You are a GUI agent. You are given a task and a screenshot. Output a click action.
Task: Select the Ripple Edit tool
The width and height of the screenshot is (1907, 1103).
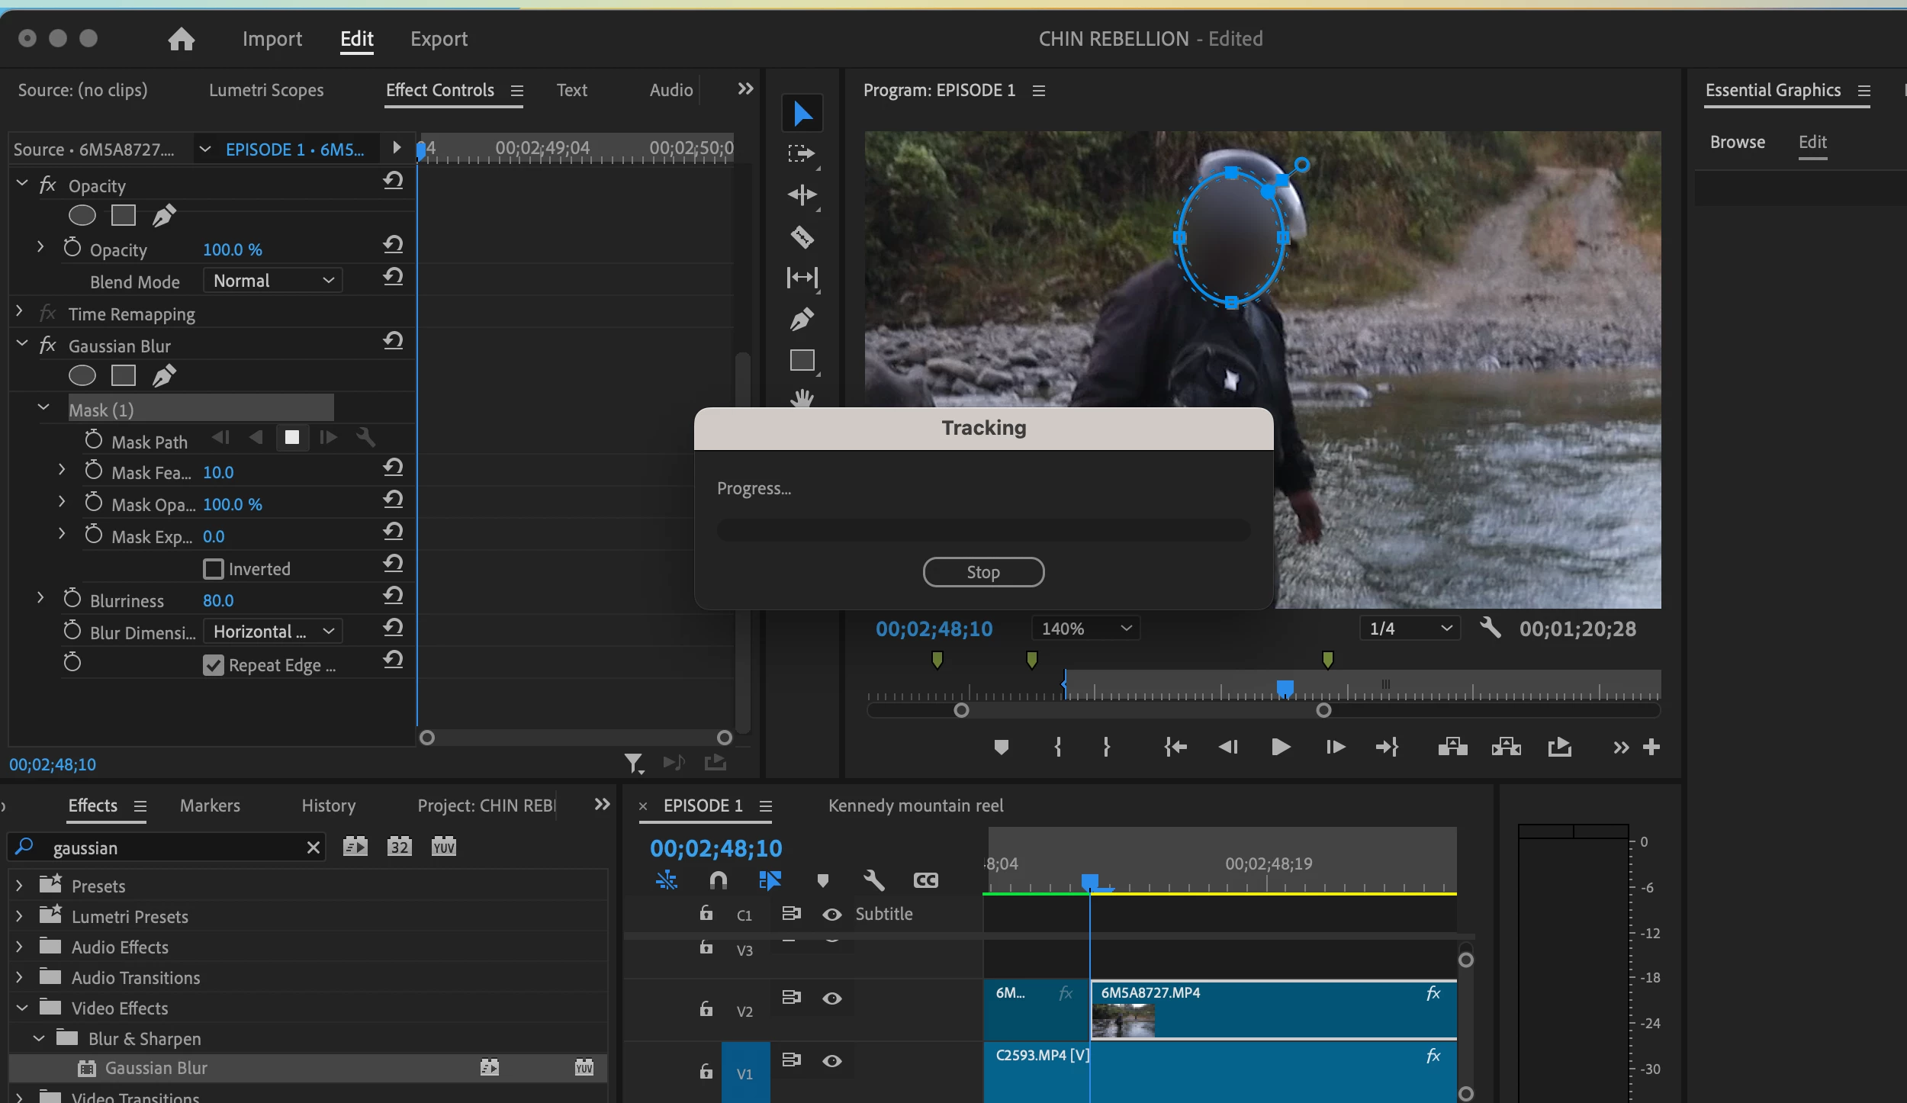(x=802, y=195)
